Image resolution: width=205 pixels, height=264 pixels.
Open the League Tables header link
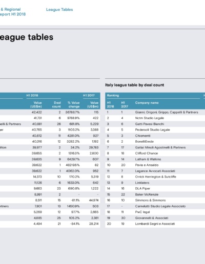tap(59, 10)
